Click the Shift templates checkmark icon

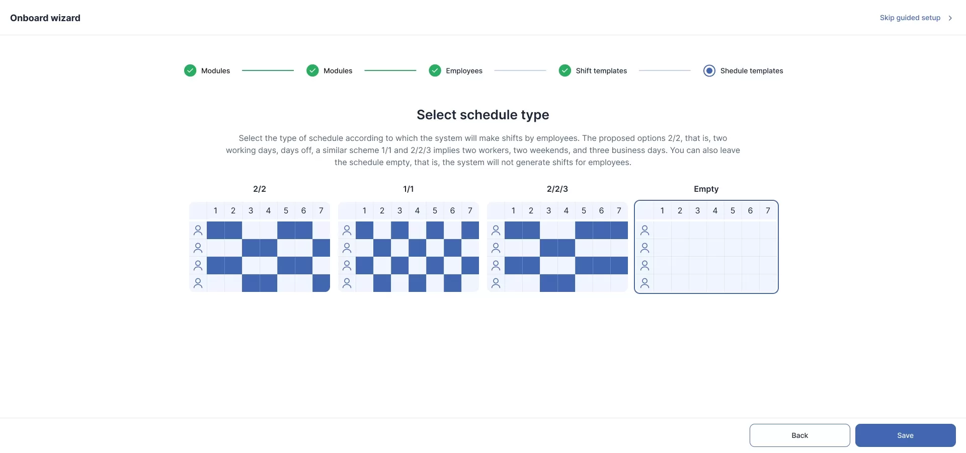565,70
